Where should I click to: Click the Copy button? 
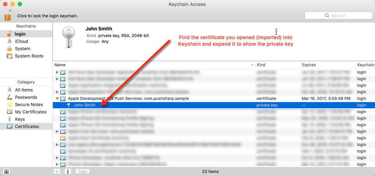pyautogui.click(x=82, y=172)
